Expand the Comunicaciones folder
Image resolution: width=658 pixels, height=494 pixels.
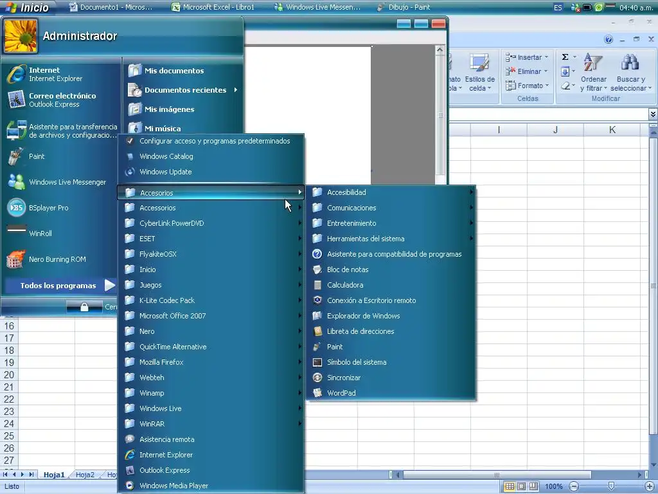click(x=391, y=208)
